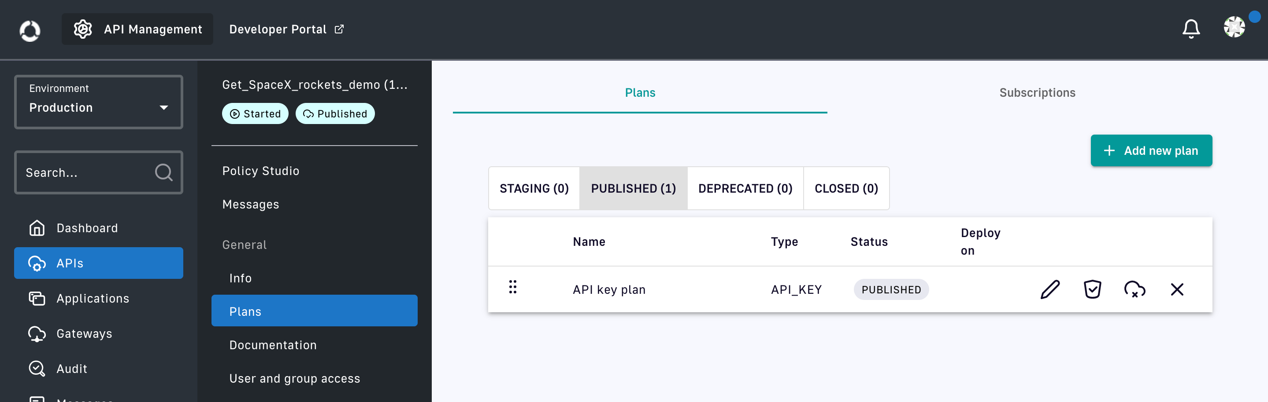Go to Gateways
The width and height of the screenshot is (1268, 402).
[x=98, y=334]
